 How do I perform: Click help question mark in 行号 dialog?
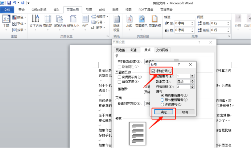pyautogui.click(x=179, y=64)
